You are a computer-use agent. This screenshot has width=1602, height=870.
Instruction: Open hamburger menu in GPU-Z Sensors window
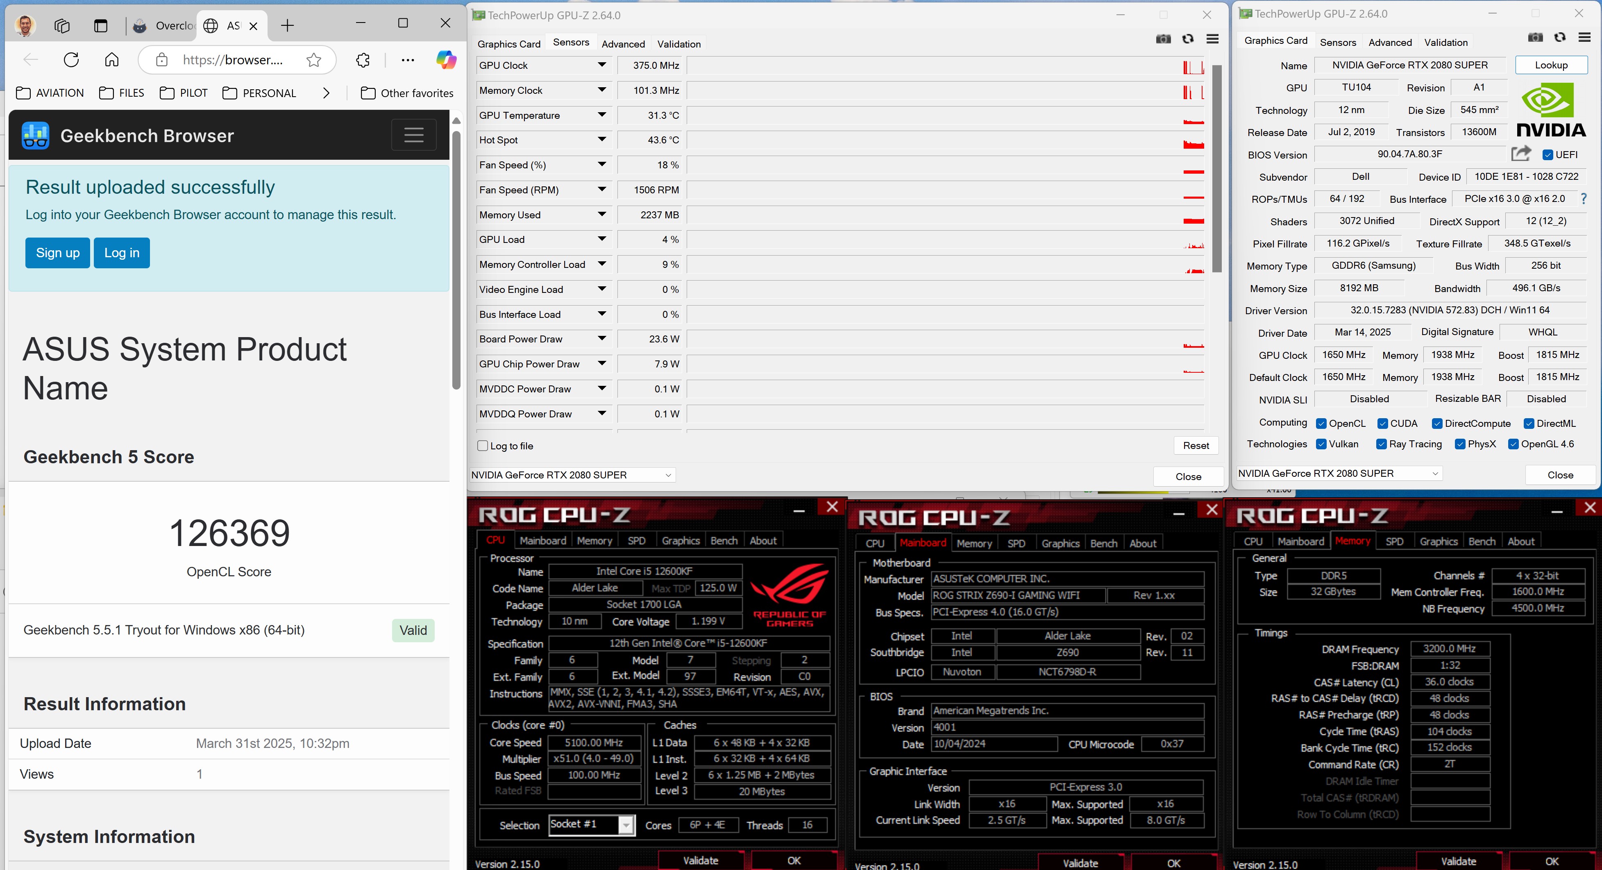click(x=1212, y=39)
